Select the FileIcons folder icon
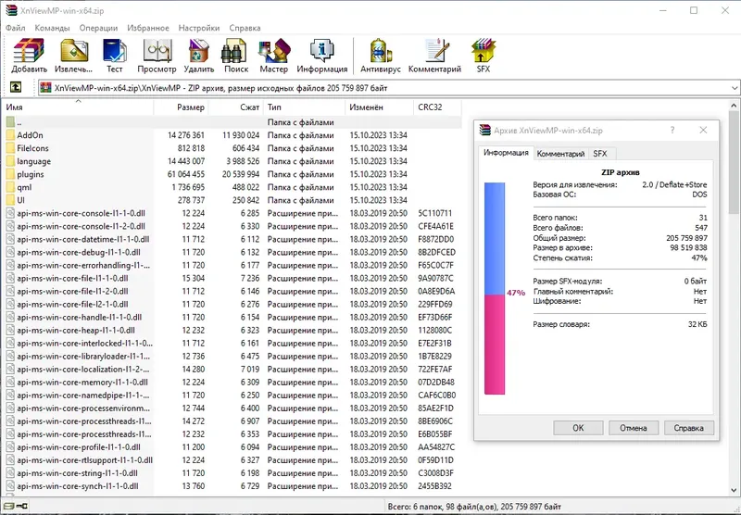The image size is (741, 515). (10, 148)
